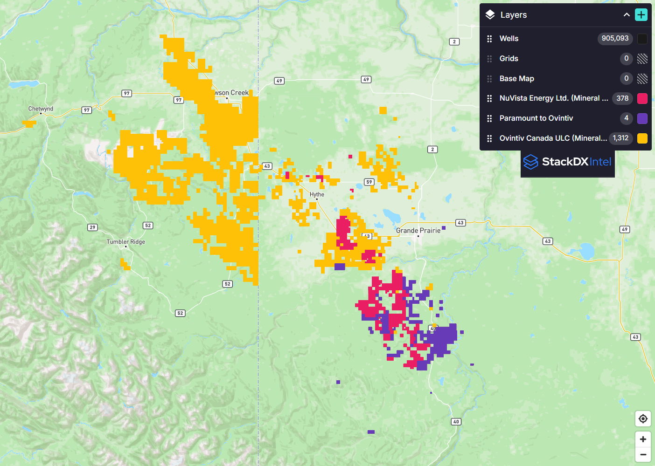Open the StackDX Intel logo link
655x466 pixels.
point(567,162)
